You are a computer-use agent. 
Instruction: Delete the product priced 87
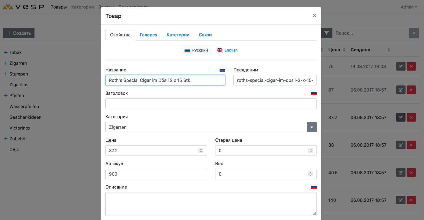411,90
